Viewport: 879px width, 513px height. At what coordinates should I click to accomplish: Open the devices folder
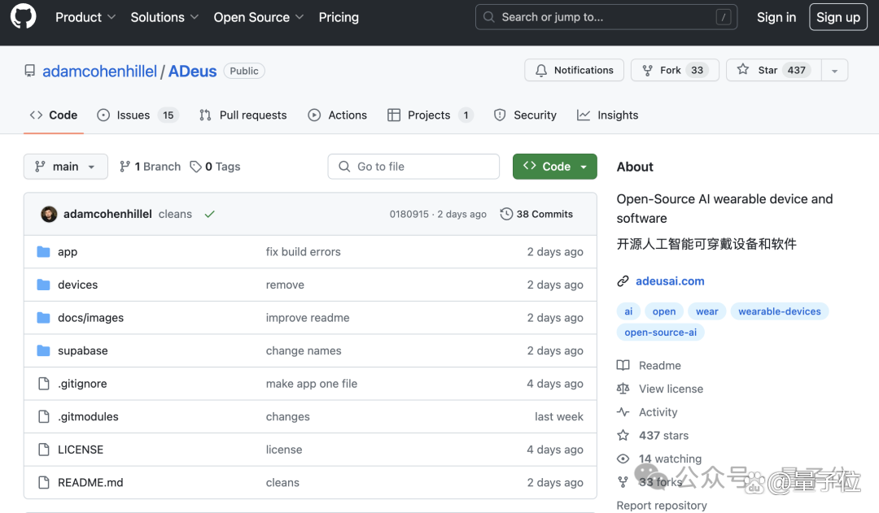coord(77,285)
